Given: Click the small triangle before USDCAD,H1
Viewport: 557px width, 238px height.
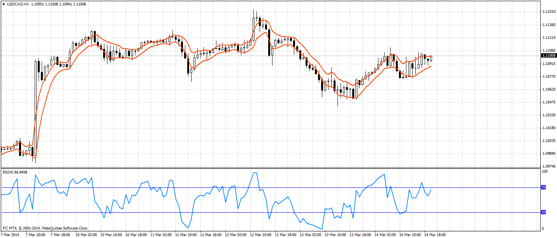Looking at the screenshot, I should coord(4,4).
